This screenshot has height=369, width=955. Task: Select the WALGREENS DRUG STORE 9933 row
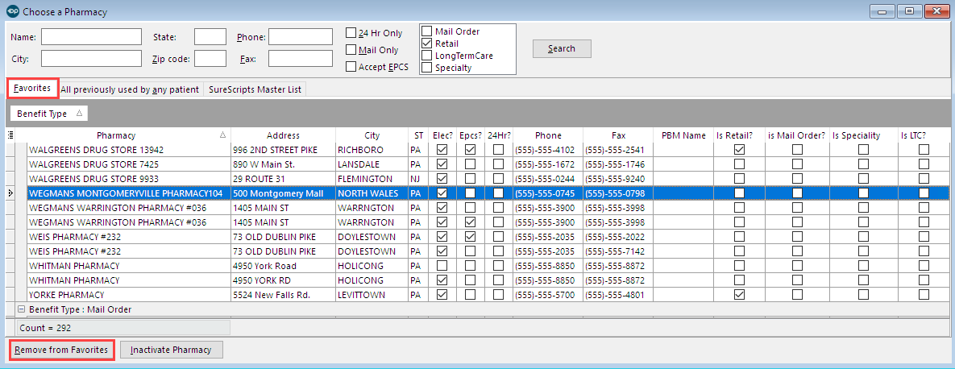[488, 178]
